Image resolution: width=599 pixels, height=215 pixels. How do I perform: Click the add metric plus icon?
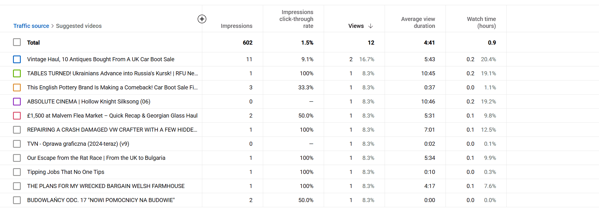click(x=202, y=19)
